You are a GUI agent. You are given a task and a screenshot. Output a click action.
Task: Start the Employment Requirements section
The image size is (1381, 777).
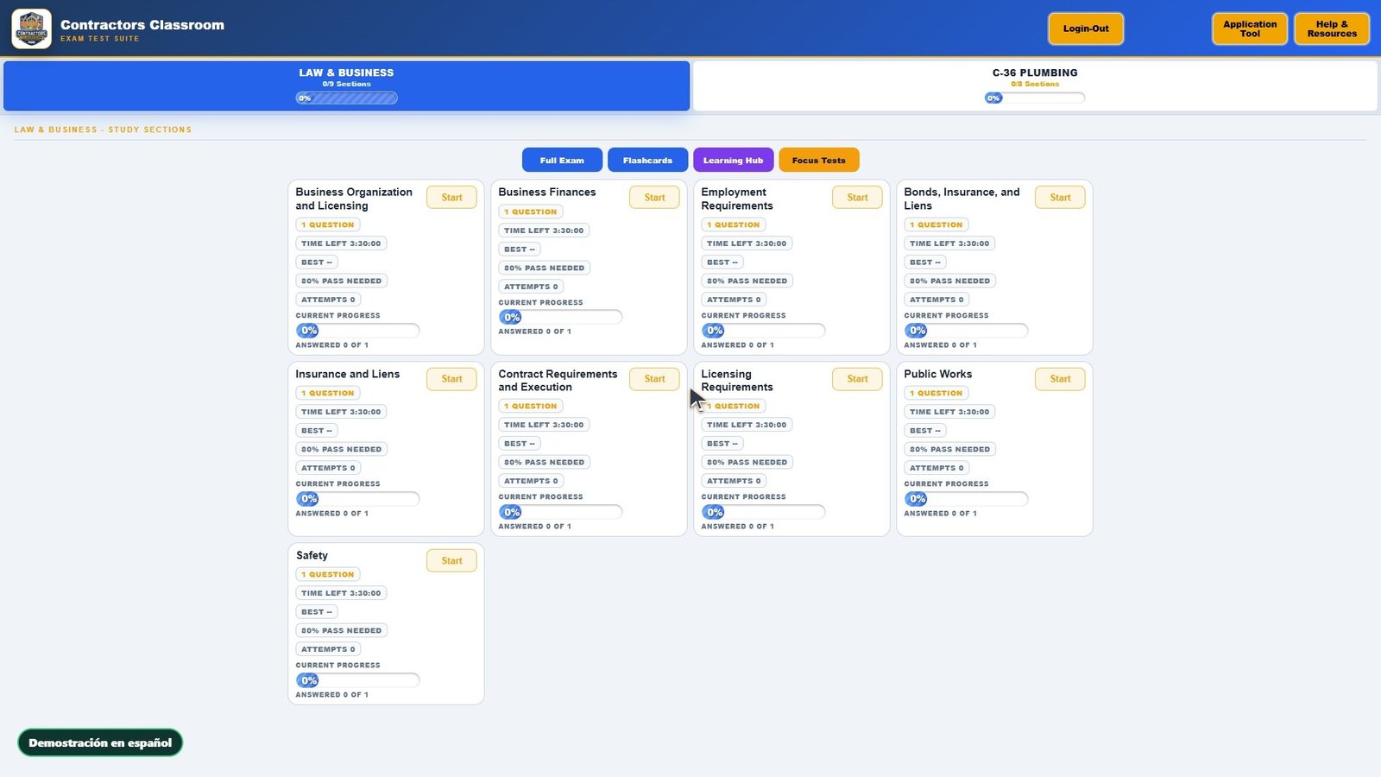857,198
